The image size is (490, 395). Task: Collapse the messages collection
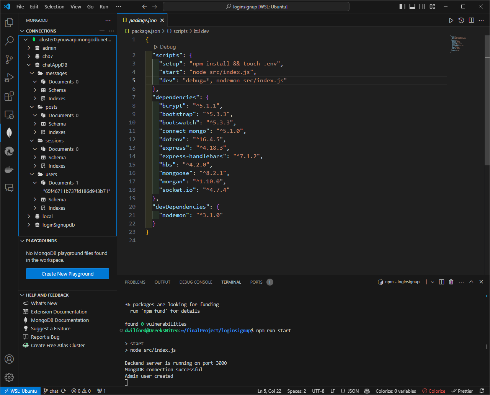32,73
